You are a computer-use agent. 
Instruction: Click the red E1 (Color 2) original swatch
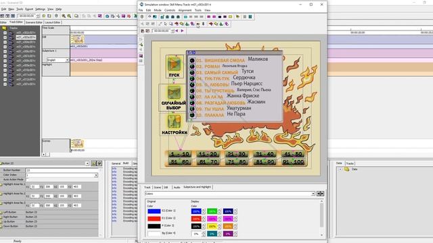click(154, 219)
